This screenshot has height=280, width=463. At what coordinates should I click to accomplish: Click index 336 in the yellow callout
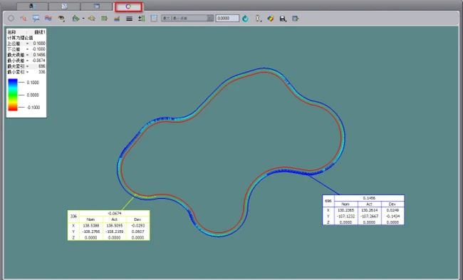point(73,216)
